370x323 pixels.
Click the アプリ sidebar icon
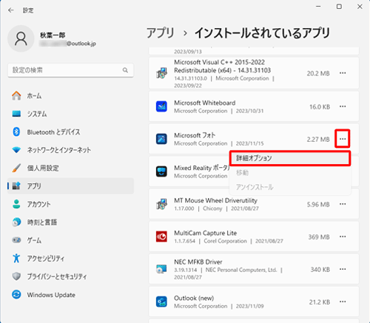[x=16, y=186]
